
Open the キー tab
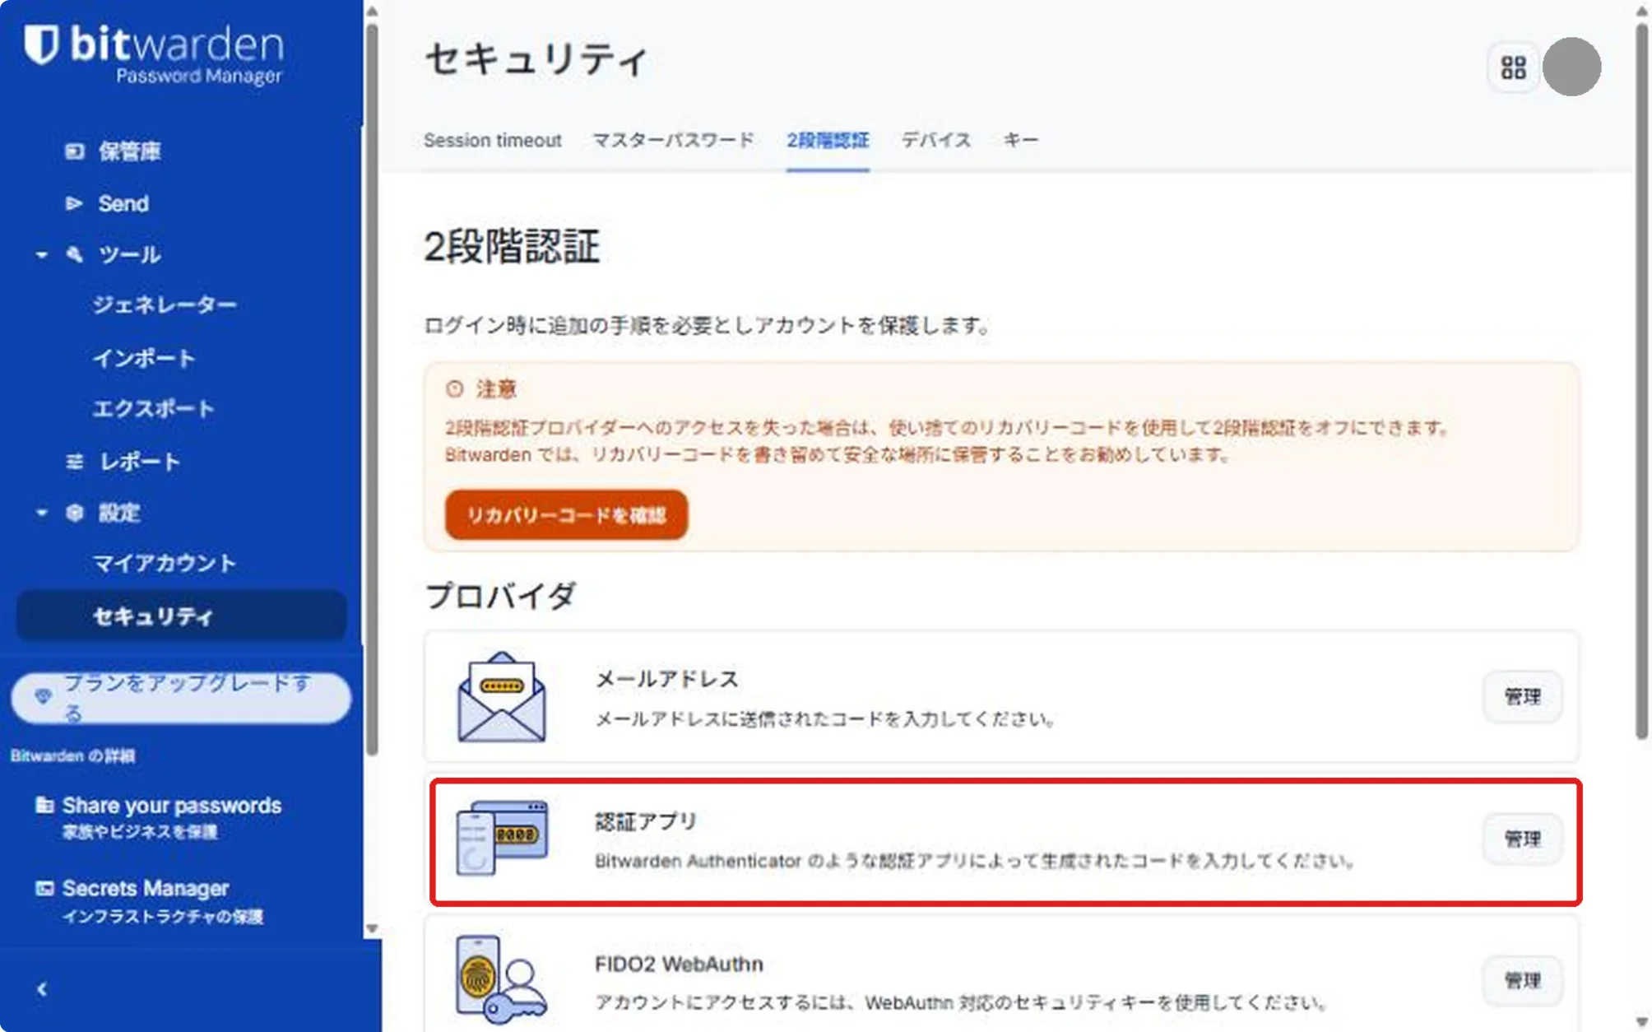pos(1020,141)
